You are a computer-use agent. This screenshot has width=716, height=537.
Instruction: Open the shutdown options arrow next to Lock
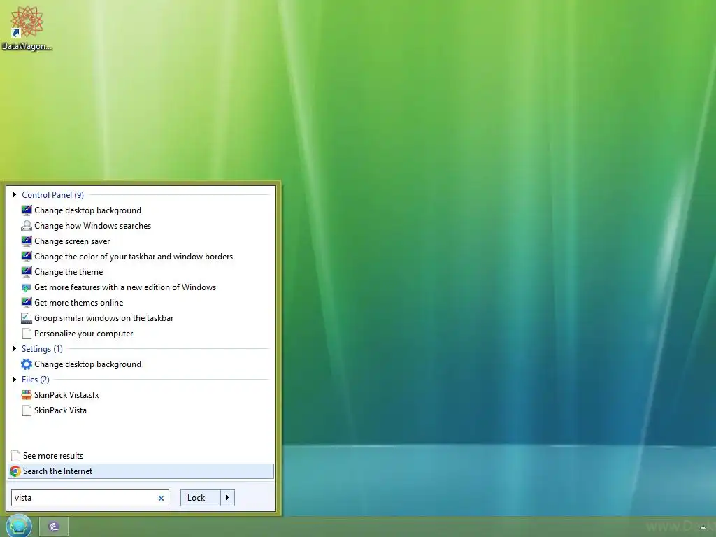[x=227, y=498]
